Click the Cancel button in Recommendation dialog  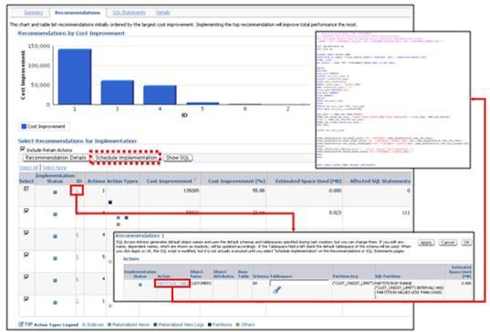[448, 243]
